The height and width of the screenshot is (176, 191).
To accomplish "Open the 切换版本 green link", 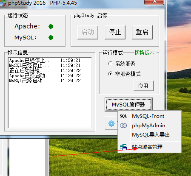I will (x=145, y=53).
